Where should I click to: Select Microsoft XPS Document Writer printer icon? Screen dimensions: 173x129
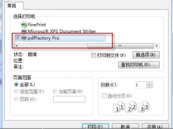pyautogui.click(x=24, y=31)
